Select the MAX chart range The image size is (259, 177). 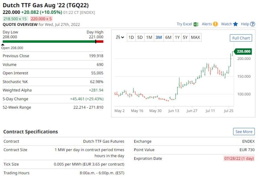(195, 37)
